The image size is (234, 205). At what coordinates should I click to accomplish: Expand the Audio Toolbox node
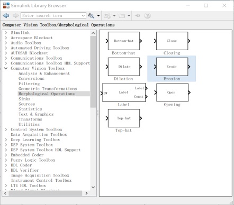click(x=6, y=43)
